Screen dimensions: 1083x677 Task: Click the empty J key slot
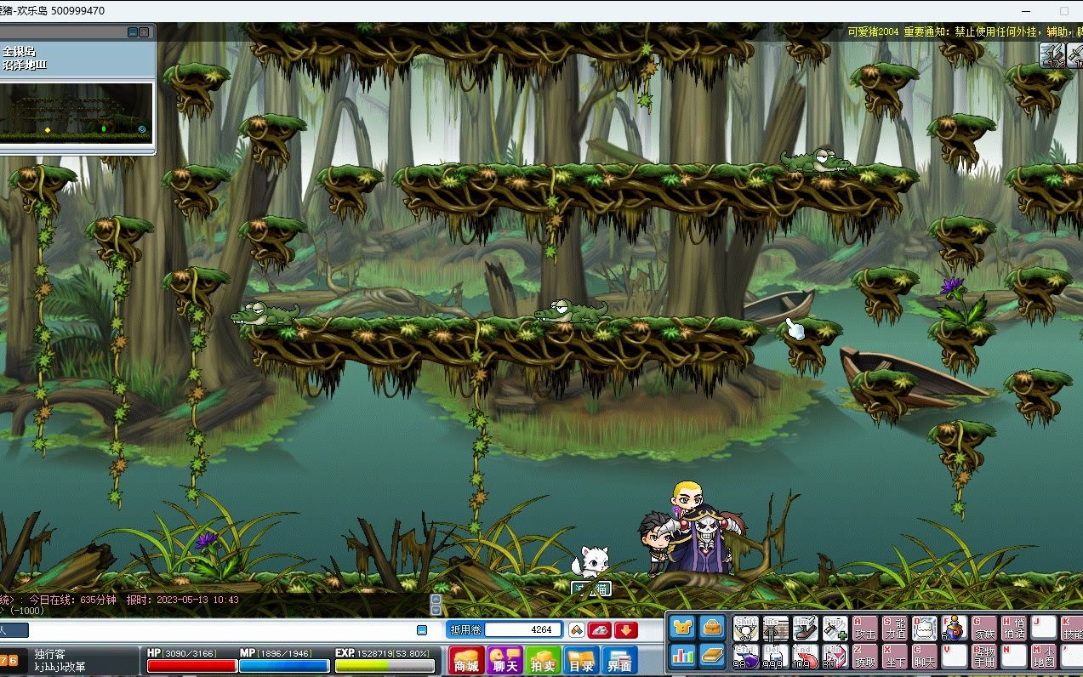1044,629
